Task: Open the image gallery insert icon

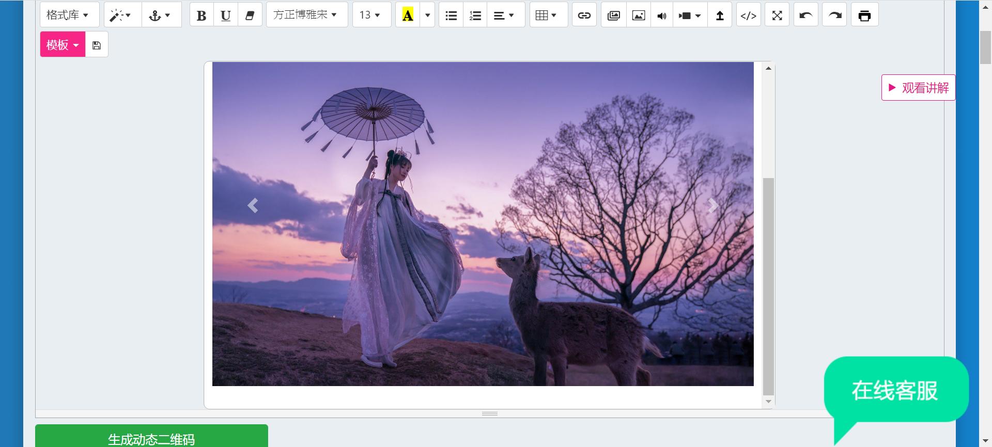Action: [613, 15]
